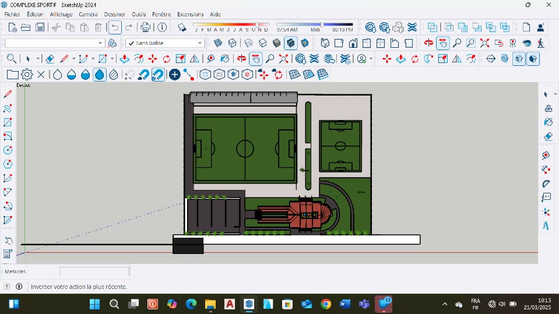The width and height of the screenshot is (559, 314).
Task: Click the Mesures input field
Action: pyautogui.click(x=94, y=271)
